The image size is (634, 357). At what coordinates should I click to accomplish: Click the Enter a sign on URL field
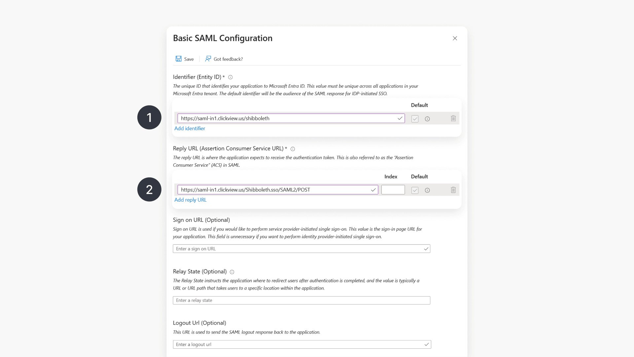[x=297, y=249]
